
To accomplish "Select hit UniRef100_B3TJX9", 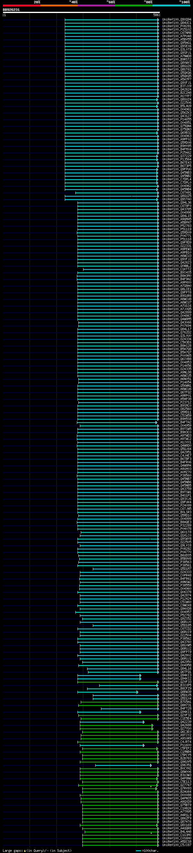I will click(176, 86).
